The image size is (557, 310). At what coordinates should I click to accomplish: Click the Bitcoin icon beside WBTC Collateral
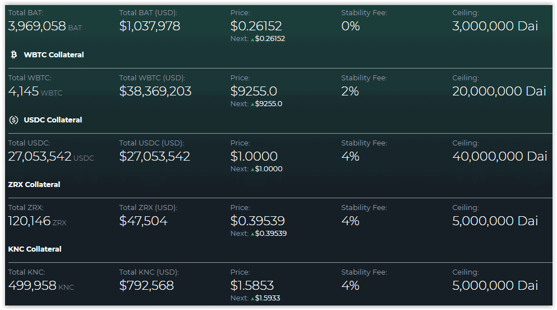click(14, 54)
